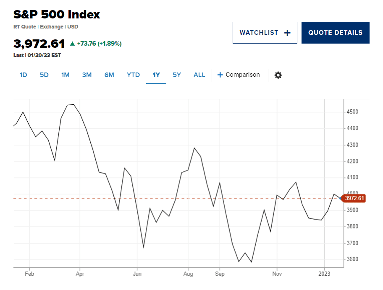Click the 4400 y-axis value
Screen dimensions: 383x290
pyautogui.click(x=352, y=128)
